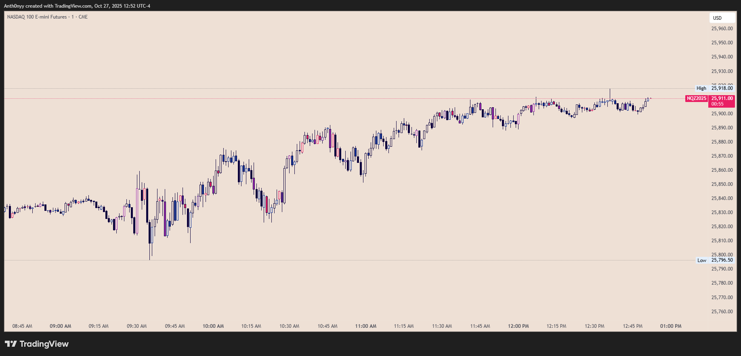Select the "High" text tag
Viewport: 741px width, 356px height.
click(x=701, y=88)
